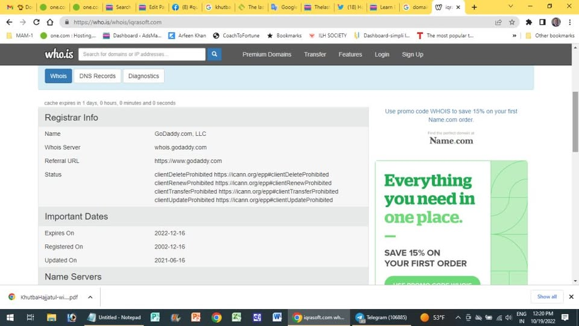Focus the domain search input field
This screenshot has height=326, width=579.
click(142, 54)
